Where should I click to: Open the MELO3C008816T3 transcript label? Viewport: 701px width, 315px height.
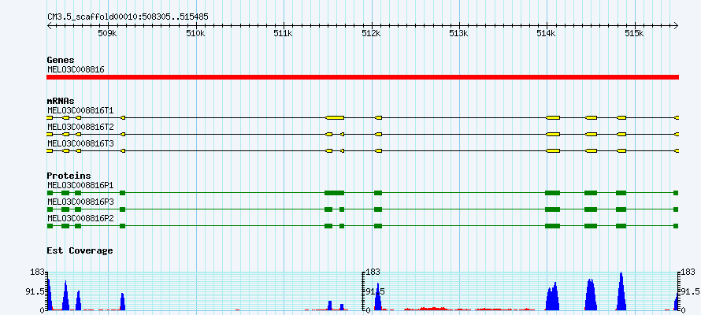click(x=80, y=144)
